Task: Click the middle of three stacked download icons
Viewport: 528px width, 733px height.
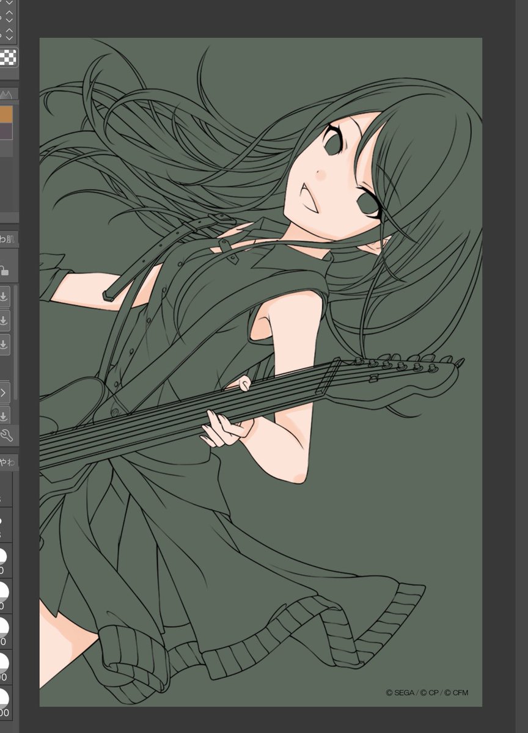Action: tap(3, 320)
